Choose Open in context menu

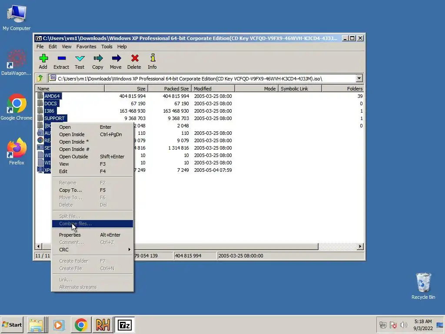tap(93, 127)
